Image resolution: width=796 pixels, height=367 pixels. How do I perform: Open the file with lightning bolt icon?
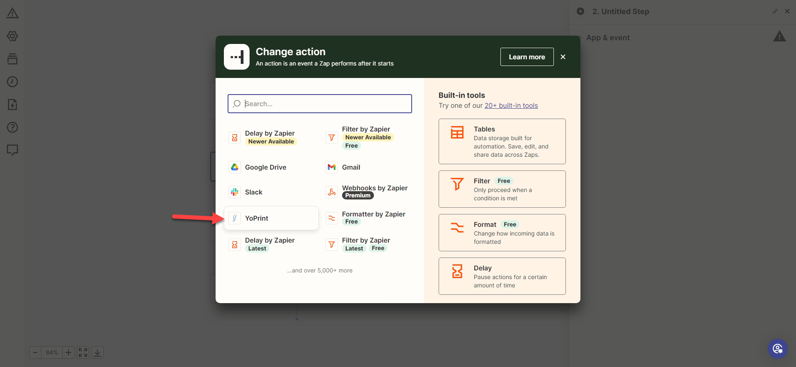tap(12, 105)
